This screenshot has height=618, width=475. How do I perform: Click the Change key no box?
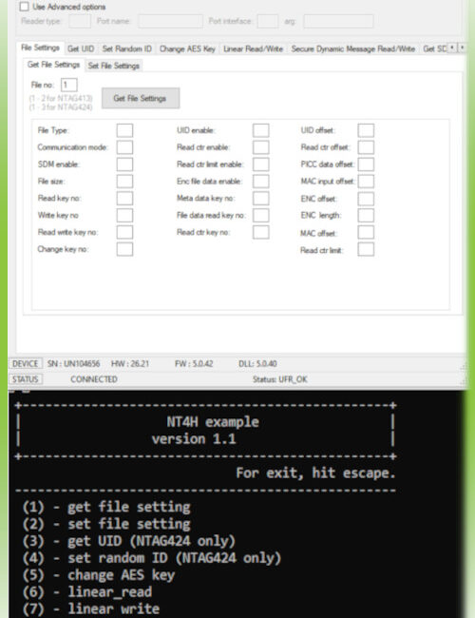coord(124,249)
